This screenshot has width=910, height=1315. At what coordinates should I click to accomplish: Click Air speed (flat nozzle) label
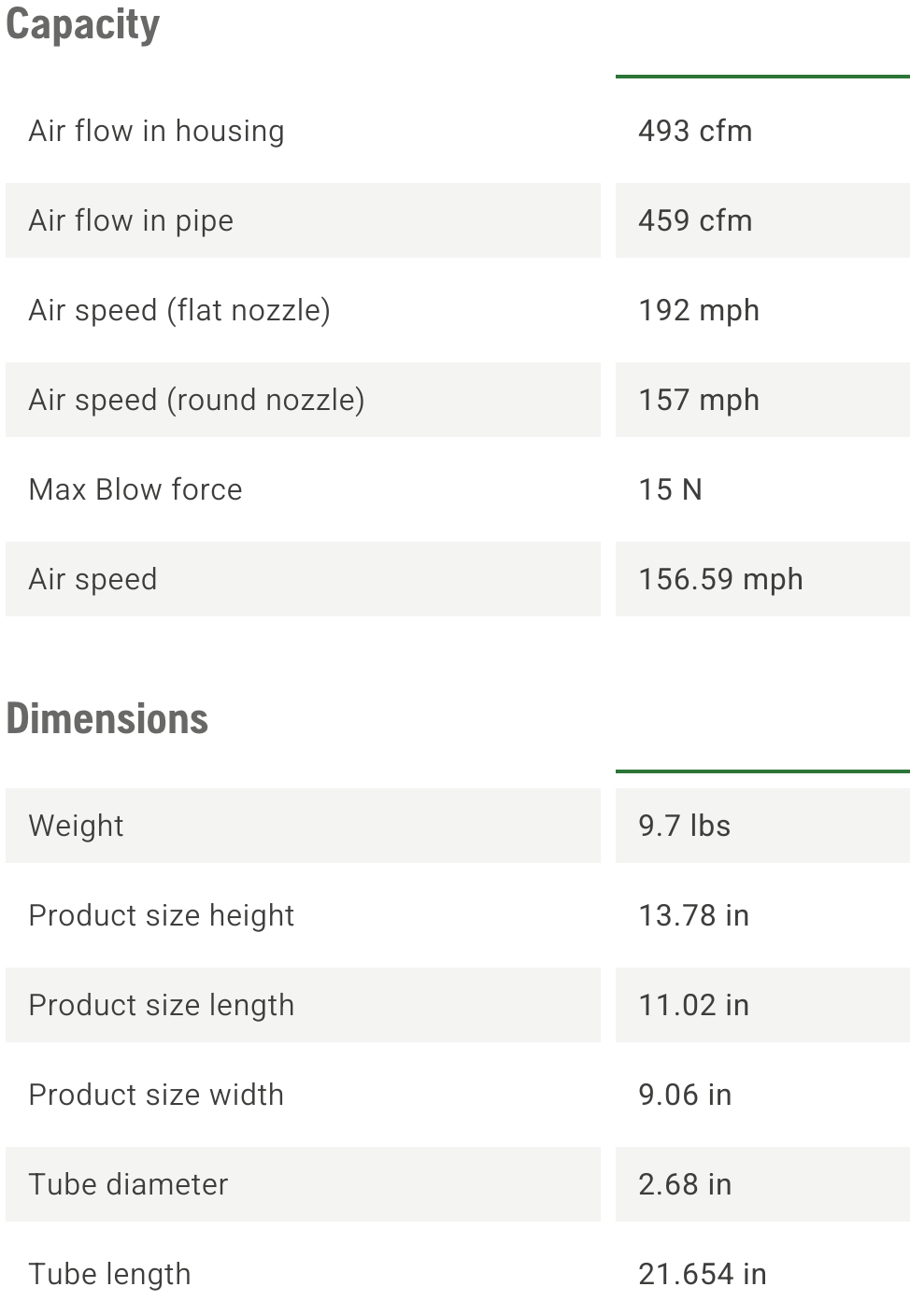pos(179,310)
